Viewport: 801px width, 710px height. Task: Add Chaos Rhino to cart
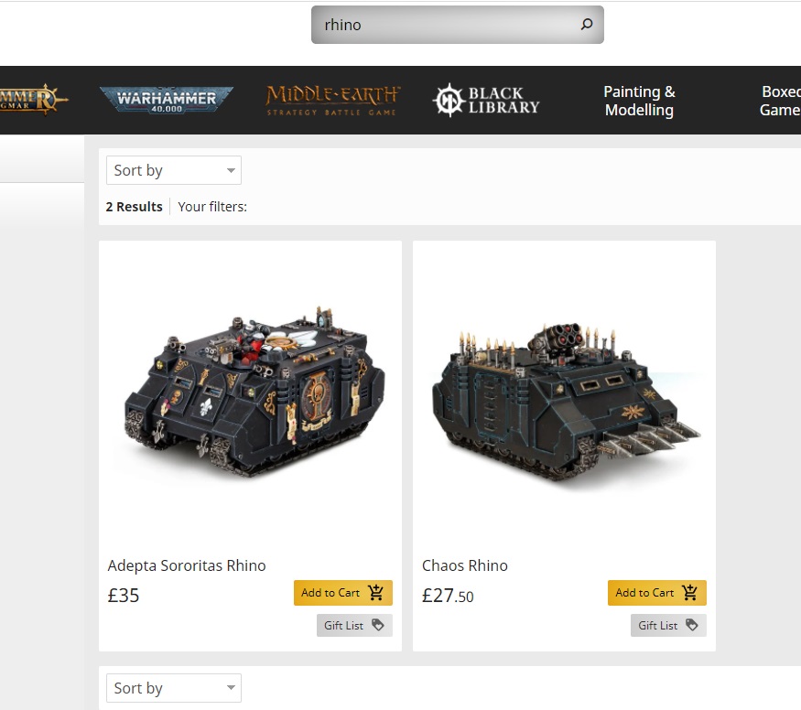657,593
